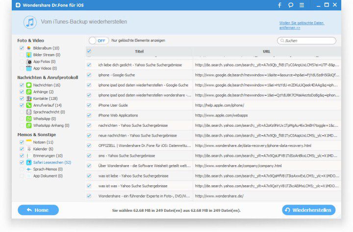Image resolution: width=353 pixels, height=232 pixels.
Task: Uncheck the Notizen (11) checkbox
Action: 22,142
